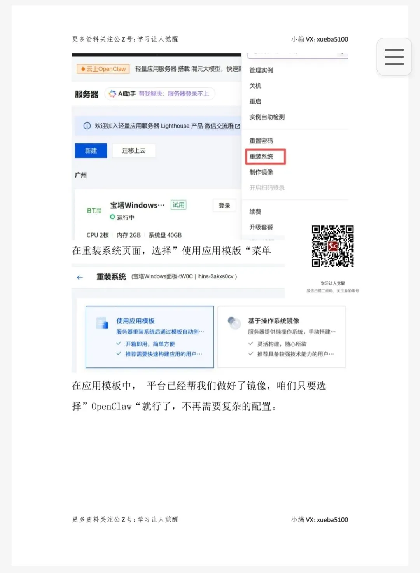Click the 宝塔Windows··· server name
The height and width of the screenshot is (573, 420).
137,205
